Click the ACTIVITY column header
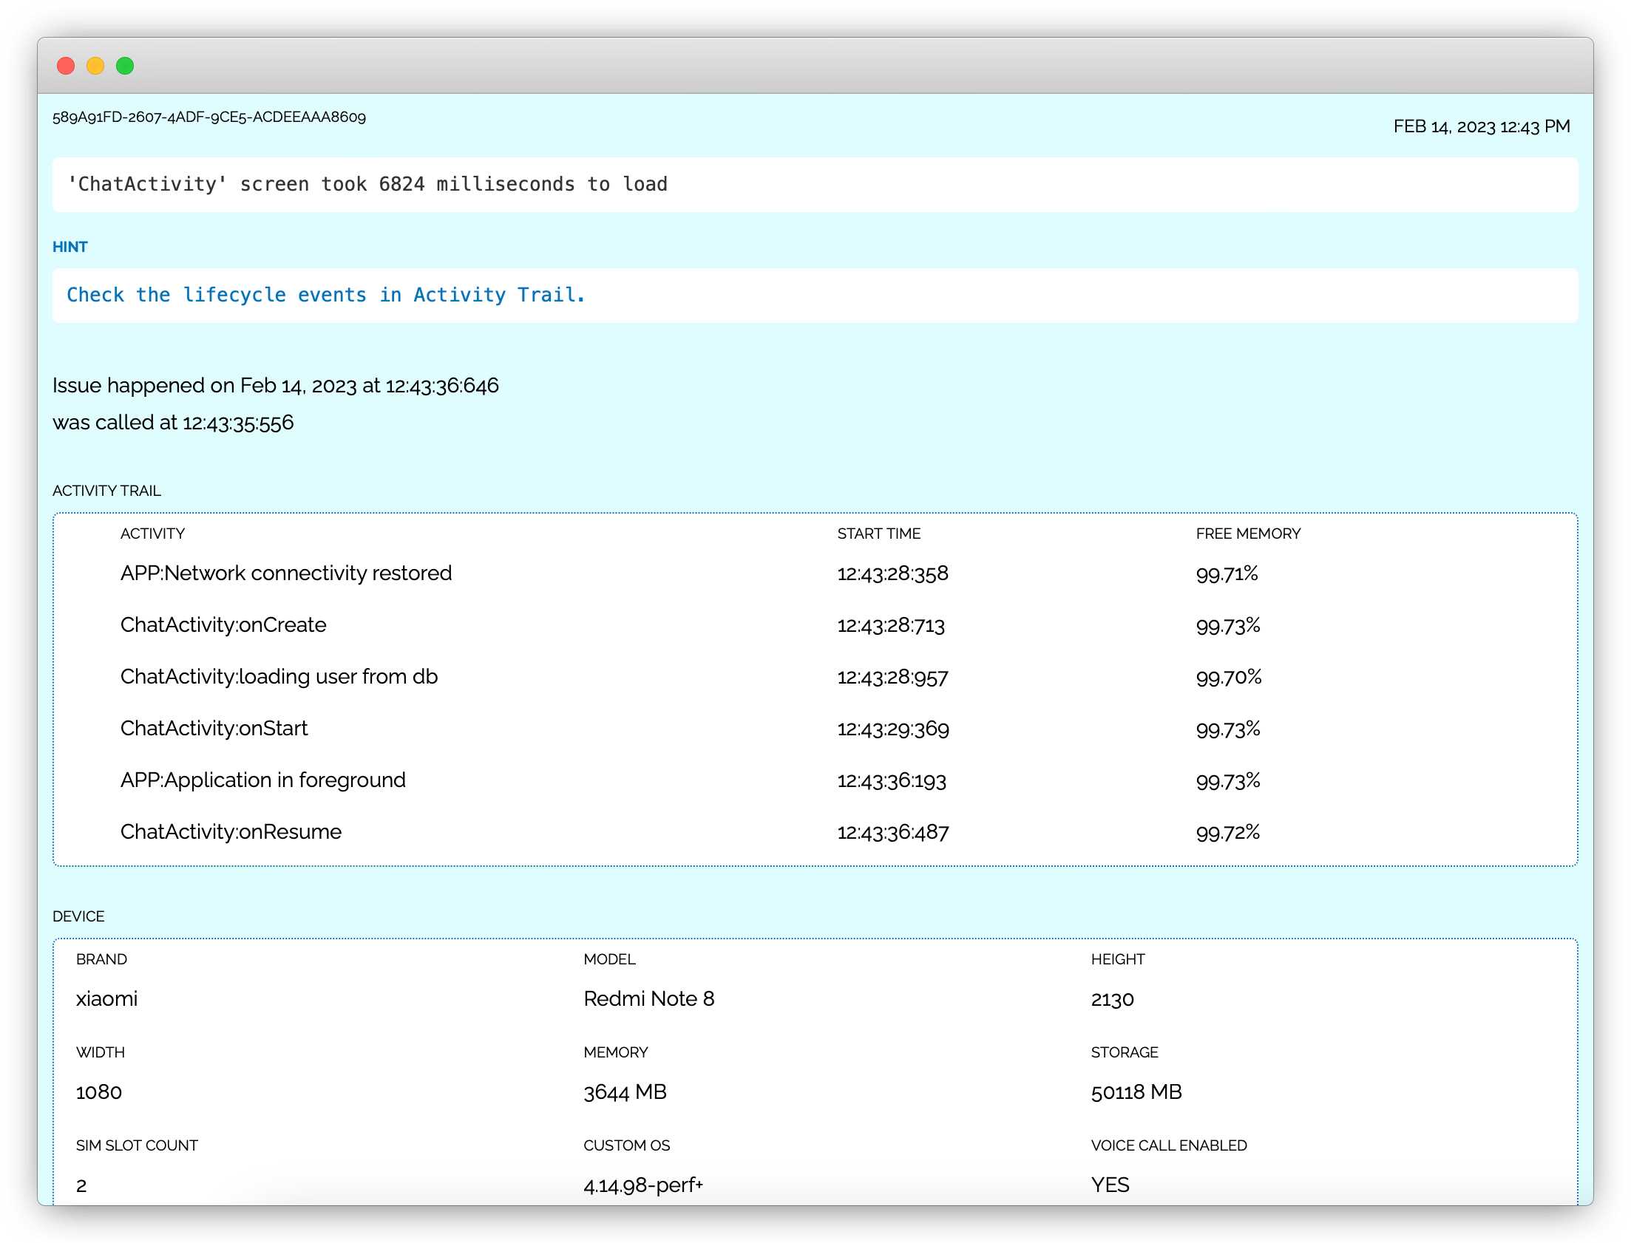The height and width of the screenshot is (1243, 1631). (152, 534)
